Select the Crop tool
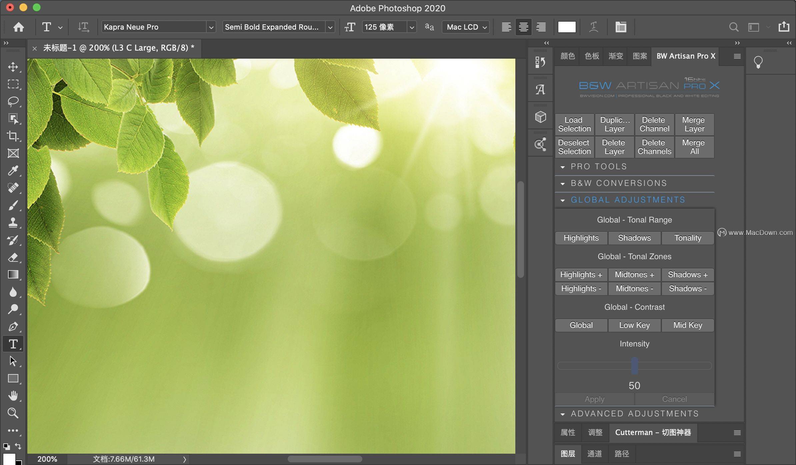Viewport: 796px width, 465px height. (x=13, y=136)
